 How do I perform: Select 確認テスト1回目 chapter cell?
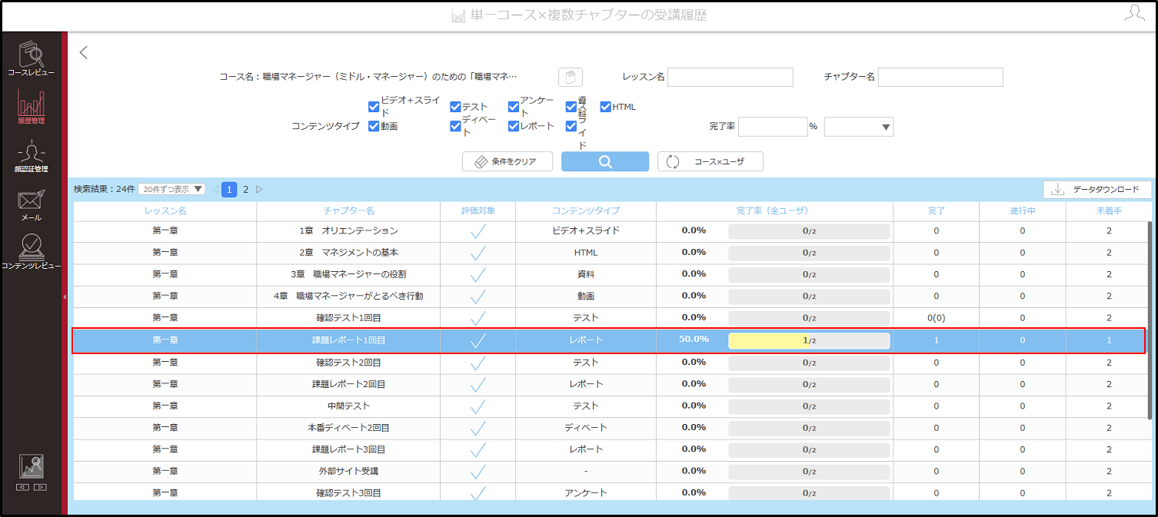coord(348,318)
